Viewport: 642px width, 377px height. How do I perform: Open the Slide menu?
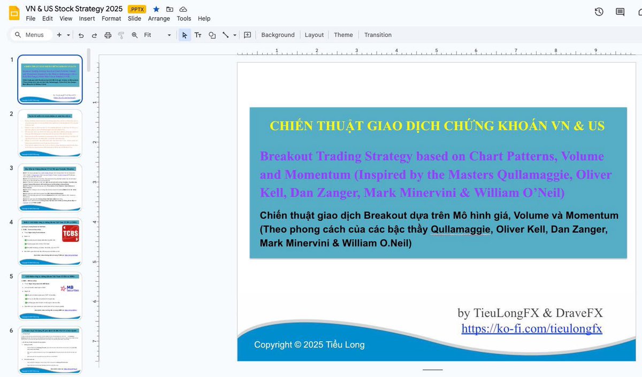click(x=134, y=19)
